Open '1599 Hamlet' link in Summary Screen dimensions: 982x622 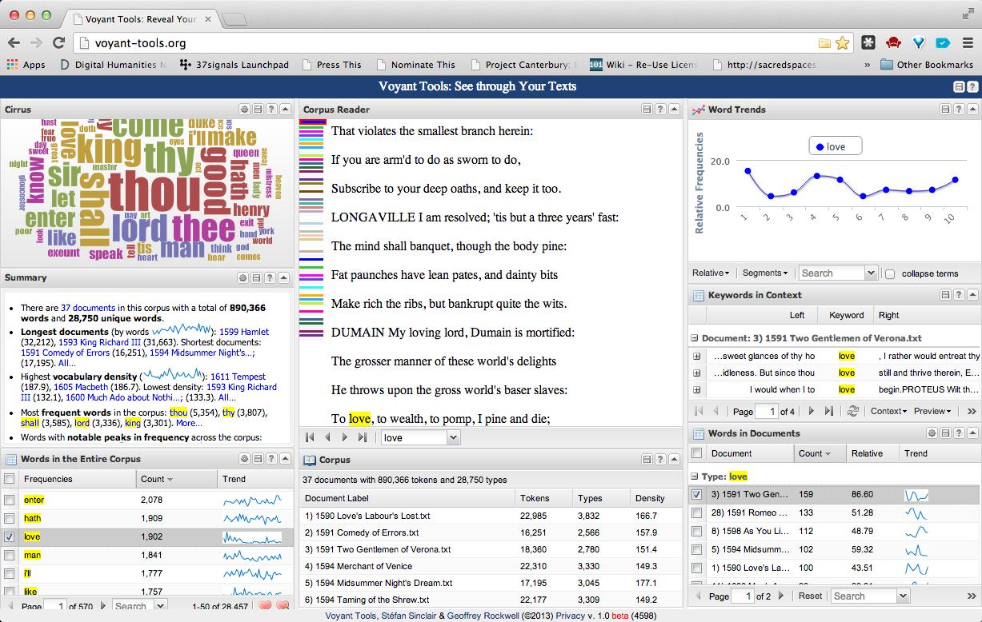click(244, 332)
